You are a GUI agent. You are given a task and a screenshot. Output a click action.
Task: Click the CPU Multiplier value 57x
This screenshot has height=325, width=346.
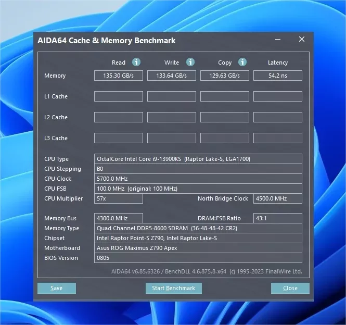click(119, 198)
